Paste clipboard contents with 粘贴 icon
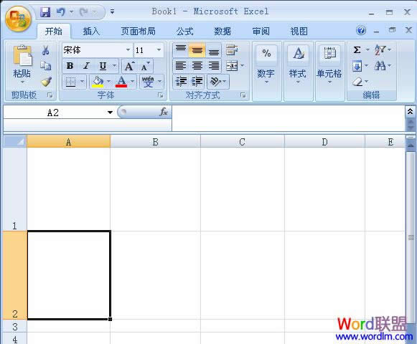Image resolution: width=417 pixels, height=344 pixels. 22,56
